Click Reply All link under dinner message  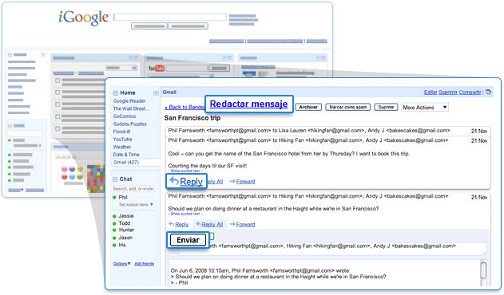(x=212, y=225)
